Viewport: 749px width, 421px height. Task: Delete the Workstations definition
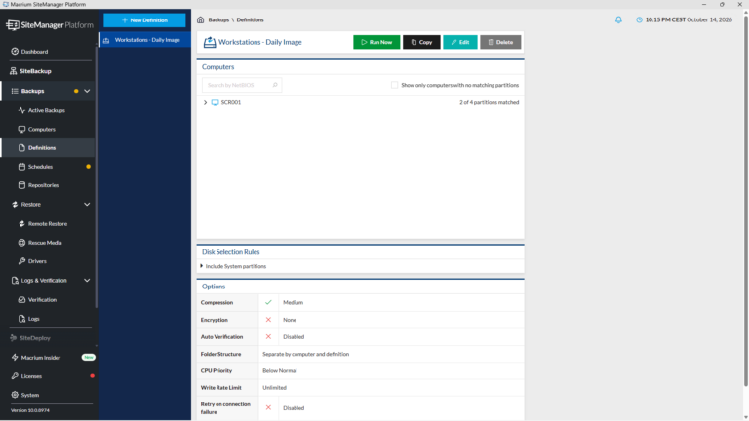500,42
